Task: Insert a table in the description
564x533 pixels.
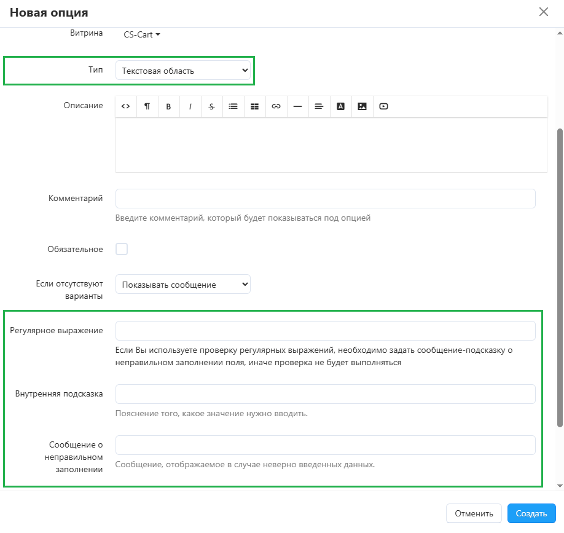Action: pyautogui.click(x=254, y=106)
